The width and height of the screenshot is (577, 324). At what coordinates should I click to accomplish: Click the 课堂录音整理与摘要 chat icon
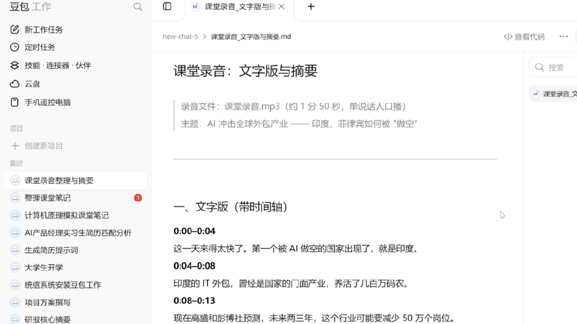tap(15, 180)
